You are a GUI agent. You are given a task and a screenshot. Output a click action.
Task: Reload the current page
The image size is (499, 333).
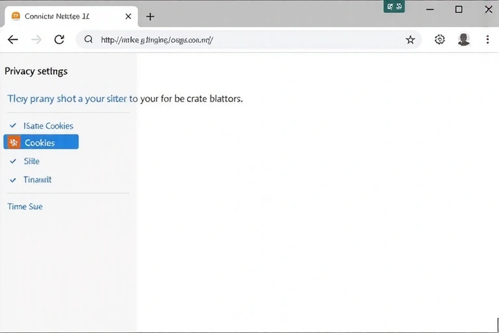[x=59, y=40]
